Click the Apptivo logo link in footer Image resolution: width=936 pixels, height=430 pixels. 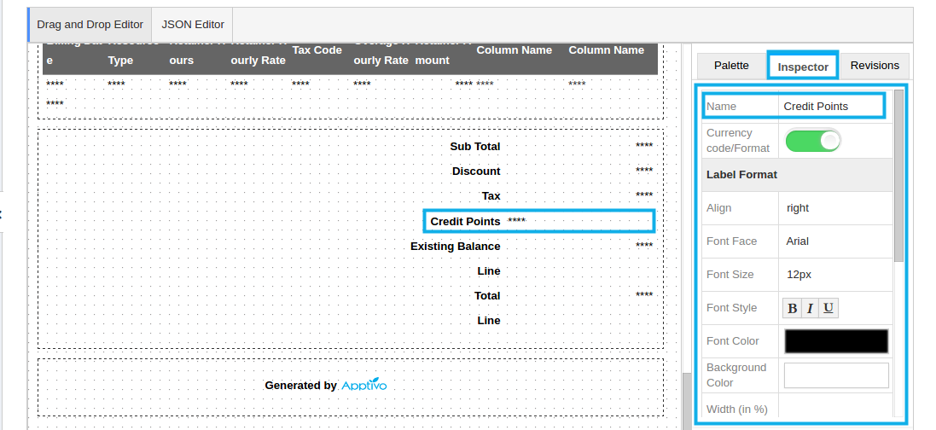[x=364, y=386]
